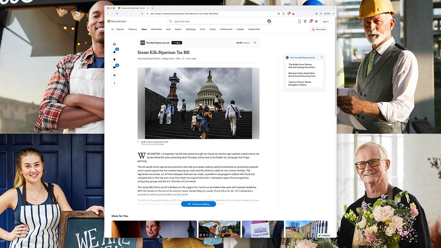Click the Wall Street Journal publisher logo
The image size is (441, 248).
click(143, 43)
